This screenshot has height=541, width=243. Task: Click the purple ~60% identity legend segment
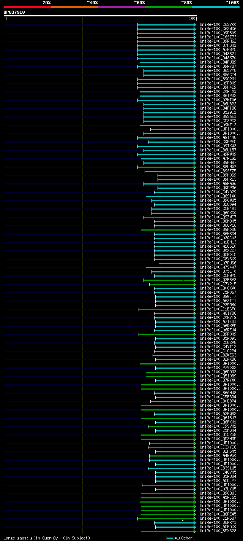pos(121,7)
